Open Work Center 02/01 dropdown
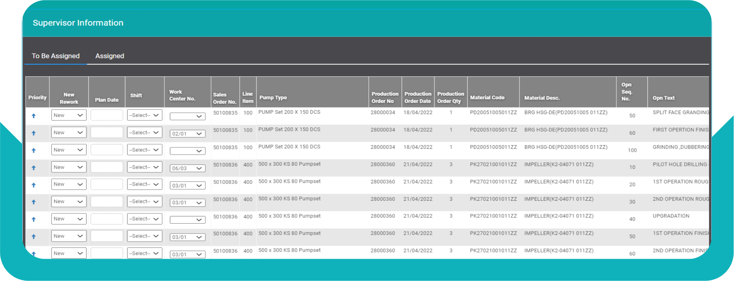The image size is (734, 281). pos(187,134)
